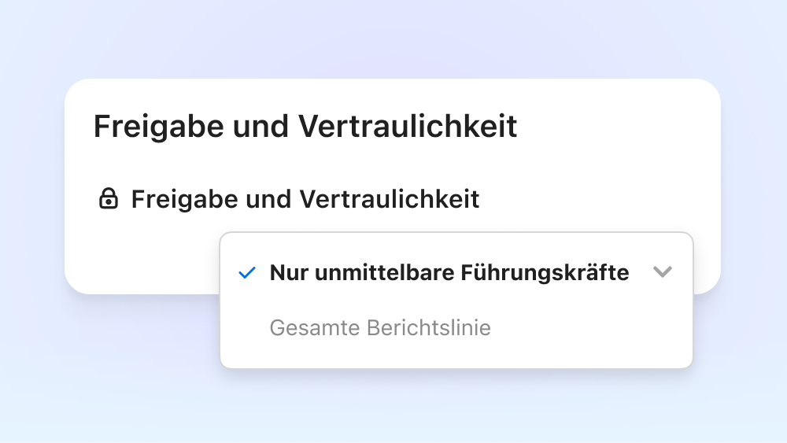Click the 'Freigabe und Vertraulichkeit' label next to lock
Viewport: 787px width, 443px height.
[x=305, y=199]
